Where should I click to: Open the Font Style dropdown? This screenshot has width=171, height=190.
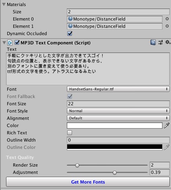(x=118, y=111)
